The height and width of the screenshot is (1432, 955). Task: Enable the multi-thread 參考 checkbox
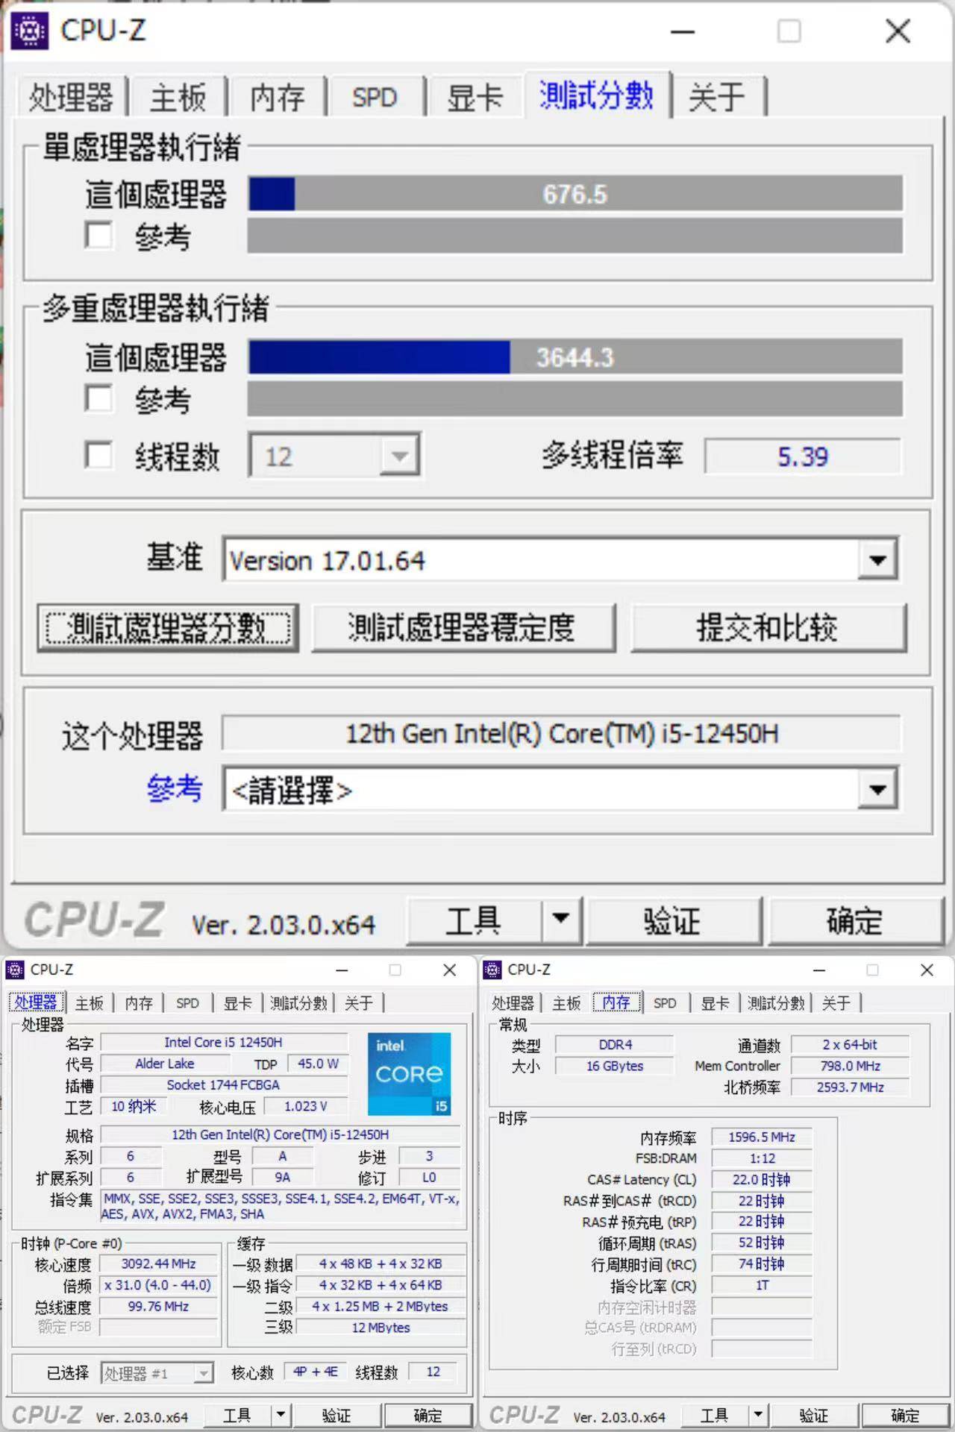tap(98, 398)
